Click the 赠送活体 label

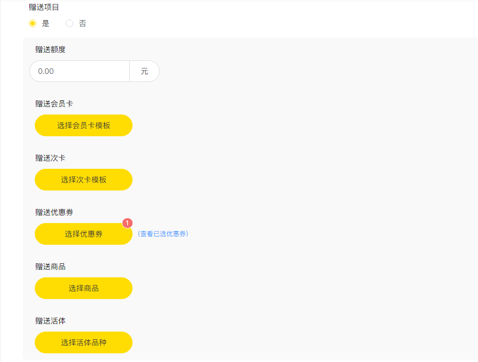tap(51, 321)
